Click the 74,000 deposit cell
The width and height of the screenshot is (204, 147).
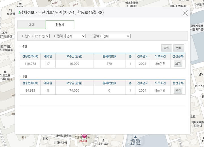pyautogui.click(x=74, y=90)
